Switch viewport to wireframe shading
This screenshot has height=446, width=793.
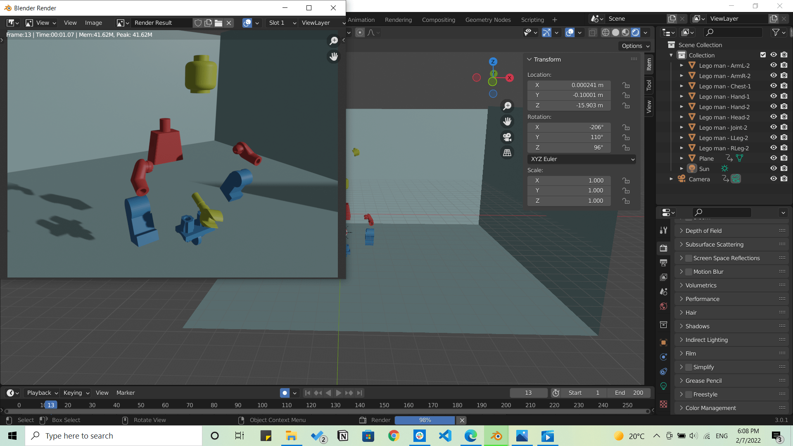click(x=605, y=33)
